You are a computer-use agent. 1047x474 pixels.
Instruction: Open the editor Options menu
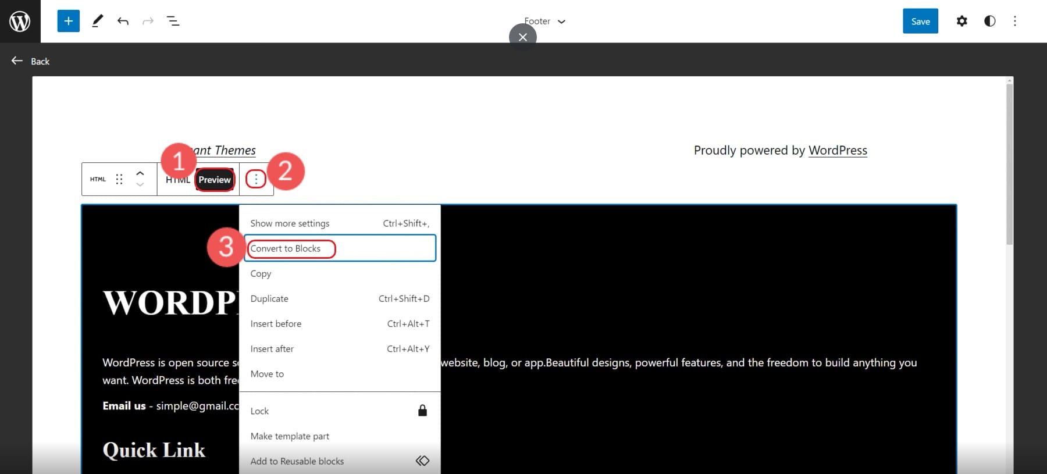[1015, 21]
